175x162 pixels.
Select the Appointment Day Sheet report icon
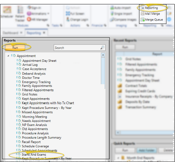[x=19, y=60]
